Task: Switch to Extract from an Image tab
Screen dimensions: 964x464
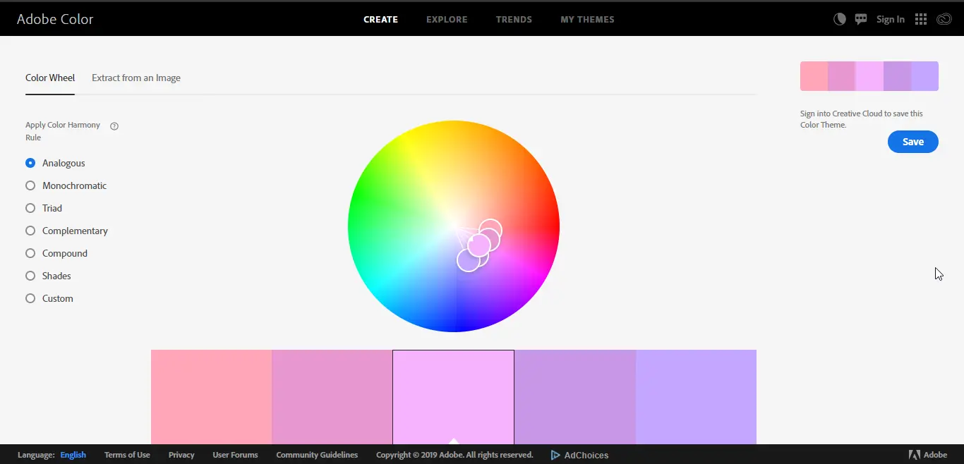Action: point(136,78)
